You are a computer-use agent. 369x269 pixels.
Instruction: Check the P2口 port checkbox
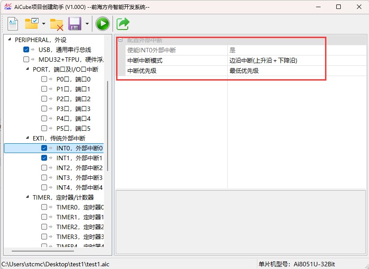coord(44,99)
